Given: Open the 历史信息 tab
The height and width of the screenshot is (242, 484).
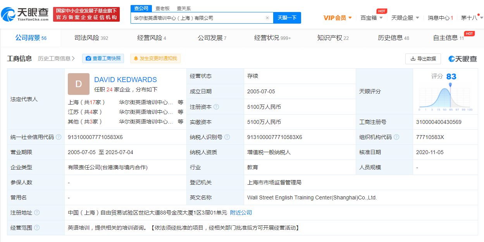Looking at the screenshot, I should (x=394, y=38).
